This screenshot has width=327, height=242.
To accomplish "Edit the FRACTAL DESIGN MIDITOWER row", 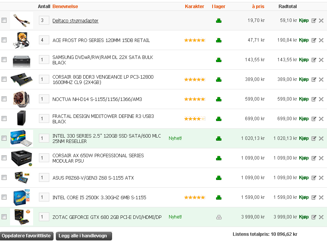I will pos(314,119).
